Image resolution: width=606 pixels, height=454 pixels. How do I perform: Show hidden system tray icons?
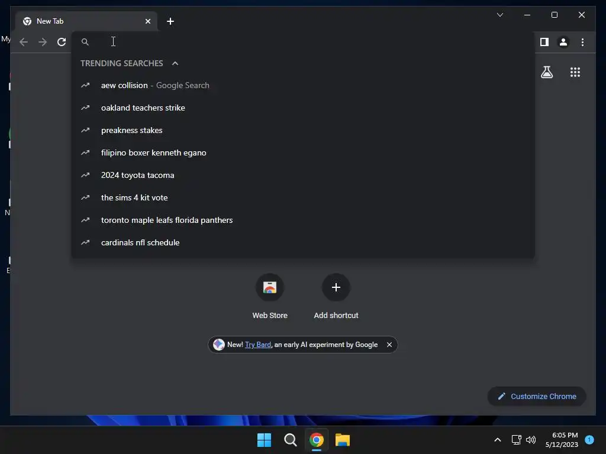click(497, 440)
